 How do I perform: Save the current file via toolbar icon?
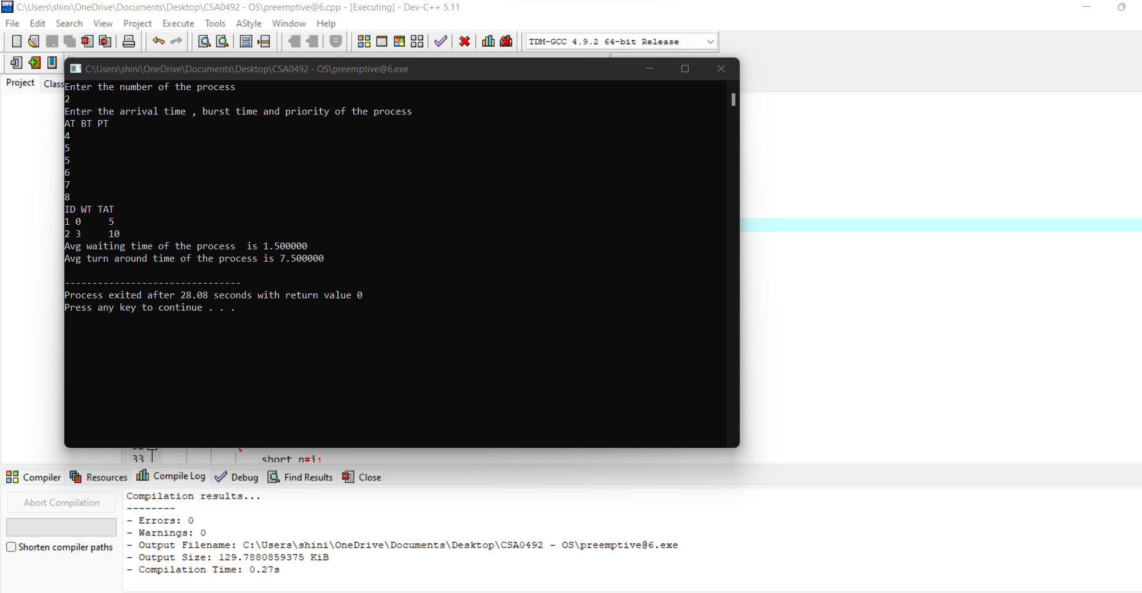pyautogui.click(x=52, y=41)
